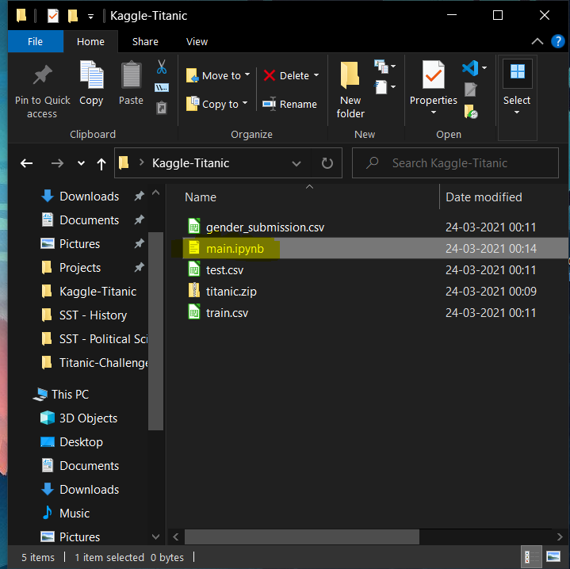Click the History icon in Open group
The height and width of the screenshot is (569, 570).
pos(471,111)
